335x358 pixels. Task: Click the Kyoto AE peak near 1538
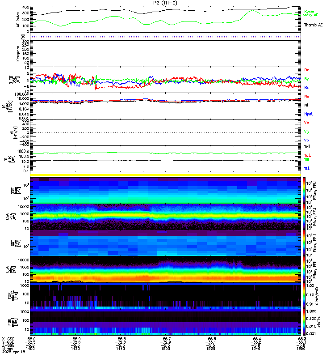[x=252, y=10]
